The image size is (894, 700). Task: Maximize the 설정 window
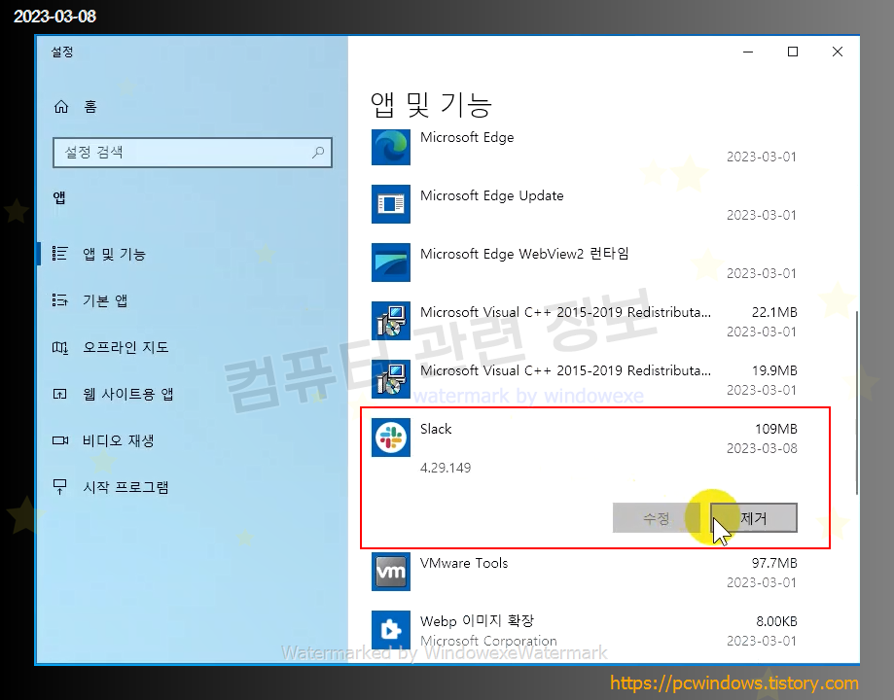(793, 52)
